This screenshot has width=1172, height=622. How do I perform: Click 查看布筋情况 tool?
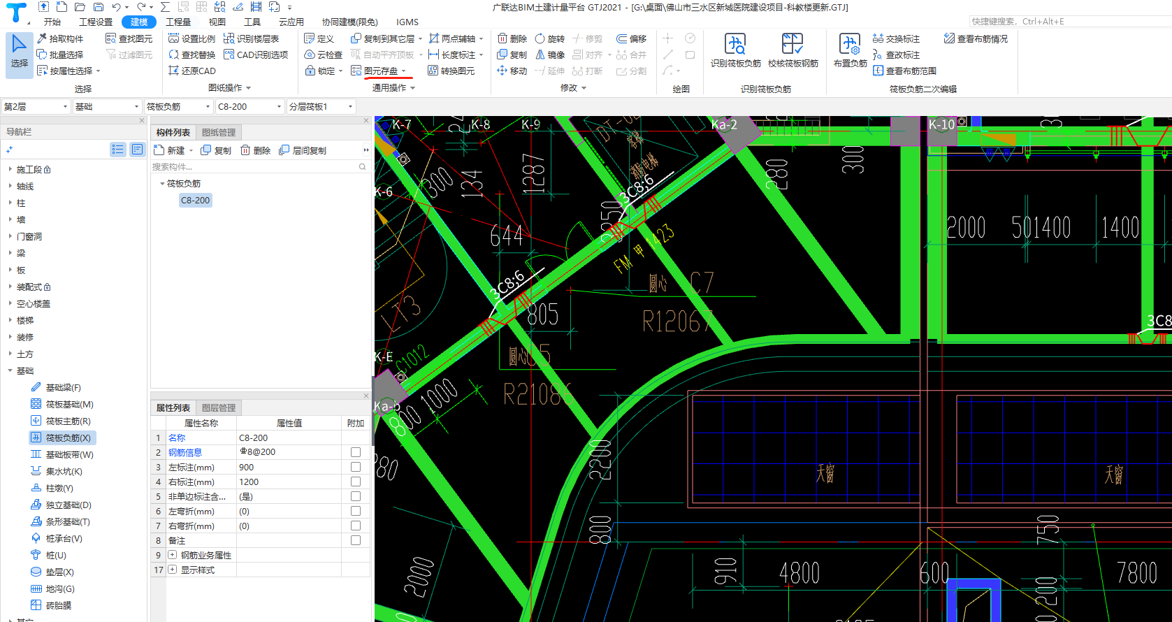point(976,39)
